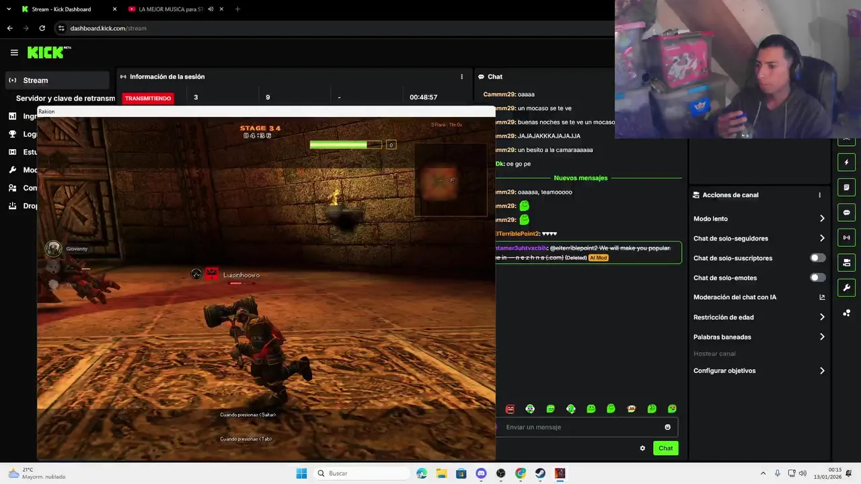Expand Configurar objetivos option
The width and height of the screenshot is (861, 484).
(759, 370)
